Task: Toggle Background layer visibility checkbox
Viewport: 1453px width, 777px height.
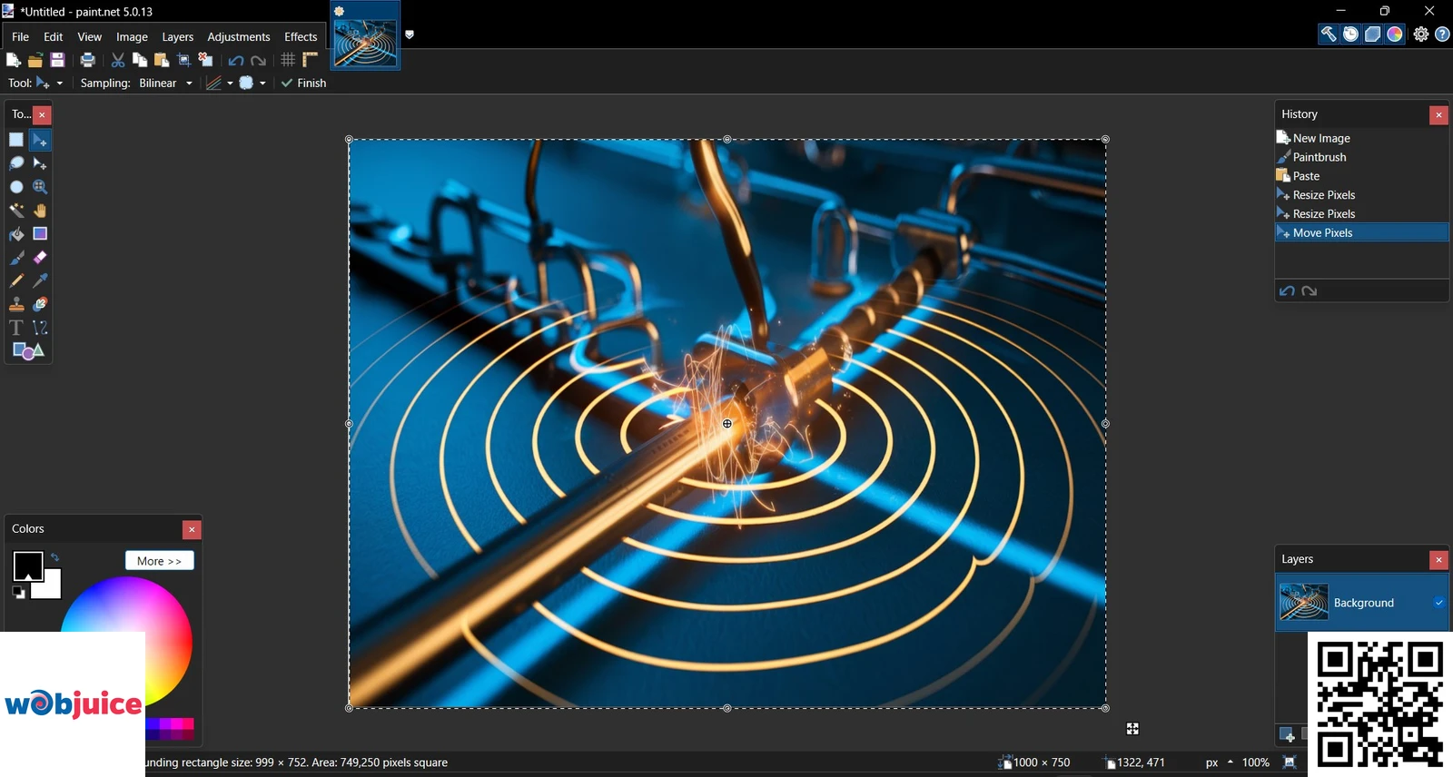Action: tap(1438, 603)
